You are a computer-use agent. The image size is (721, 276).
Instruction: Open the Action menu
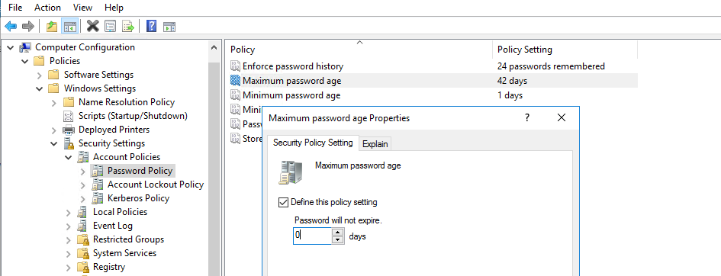point(47,8)
